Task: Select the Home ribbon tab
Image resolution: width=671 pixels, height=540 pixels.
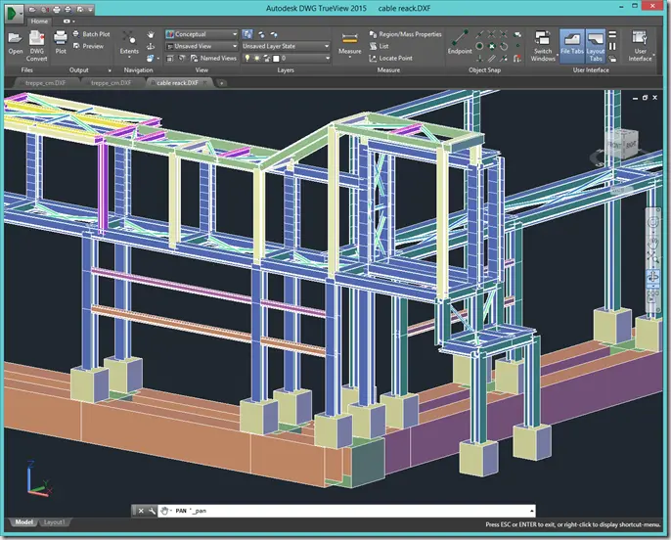Action: point(39,21)
